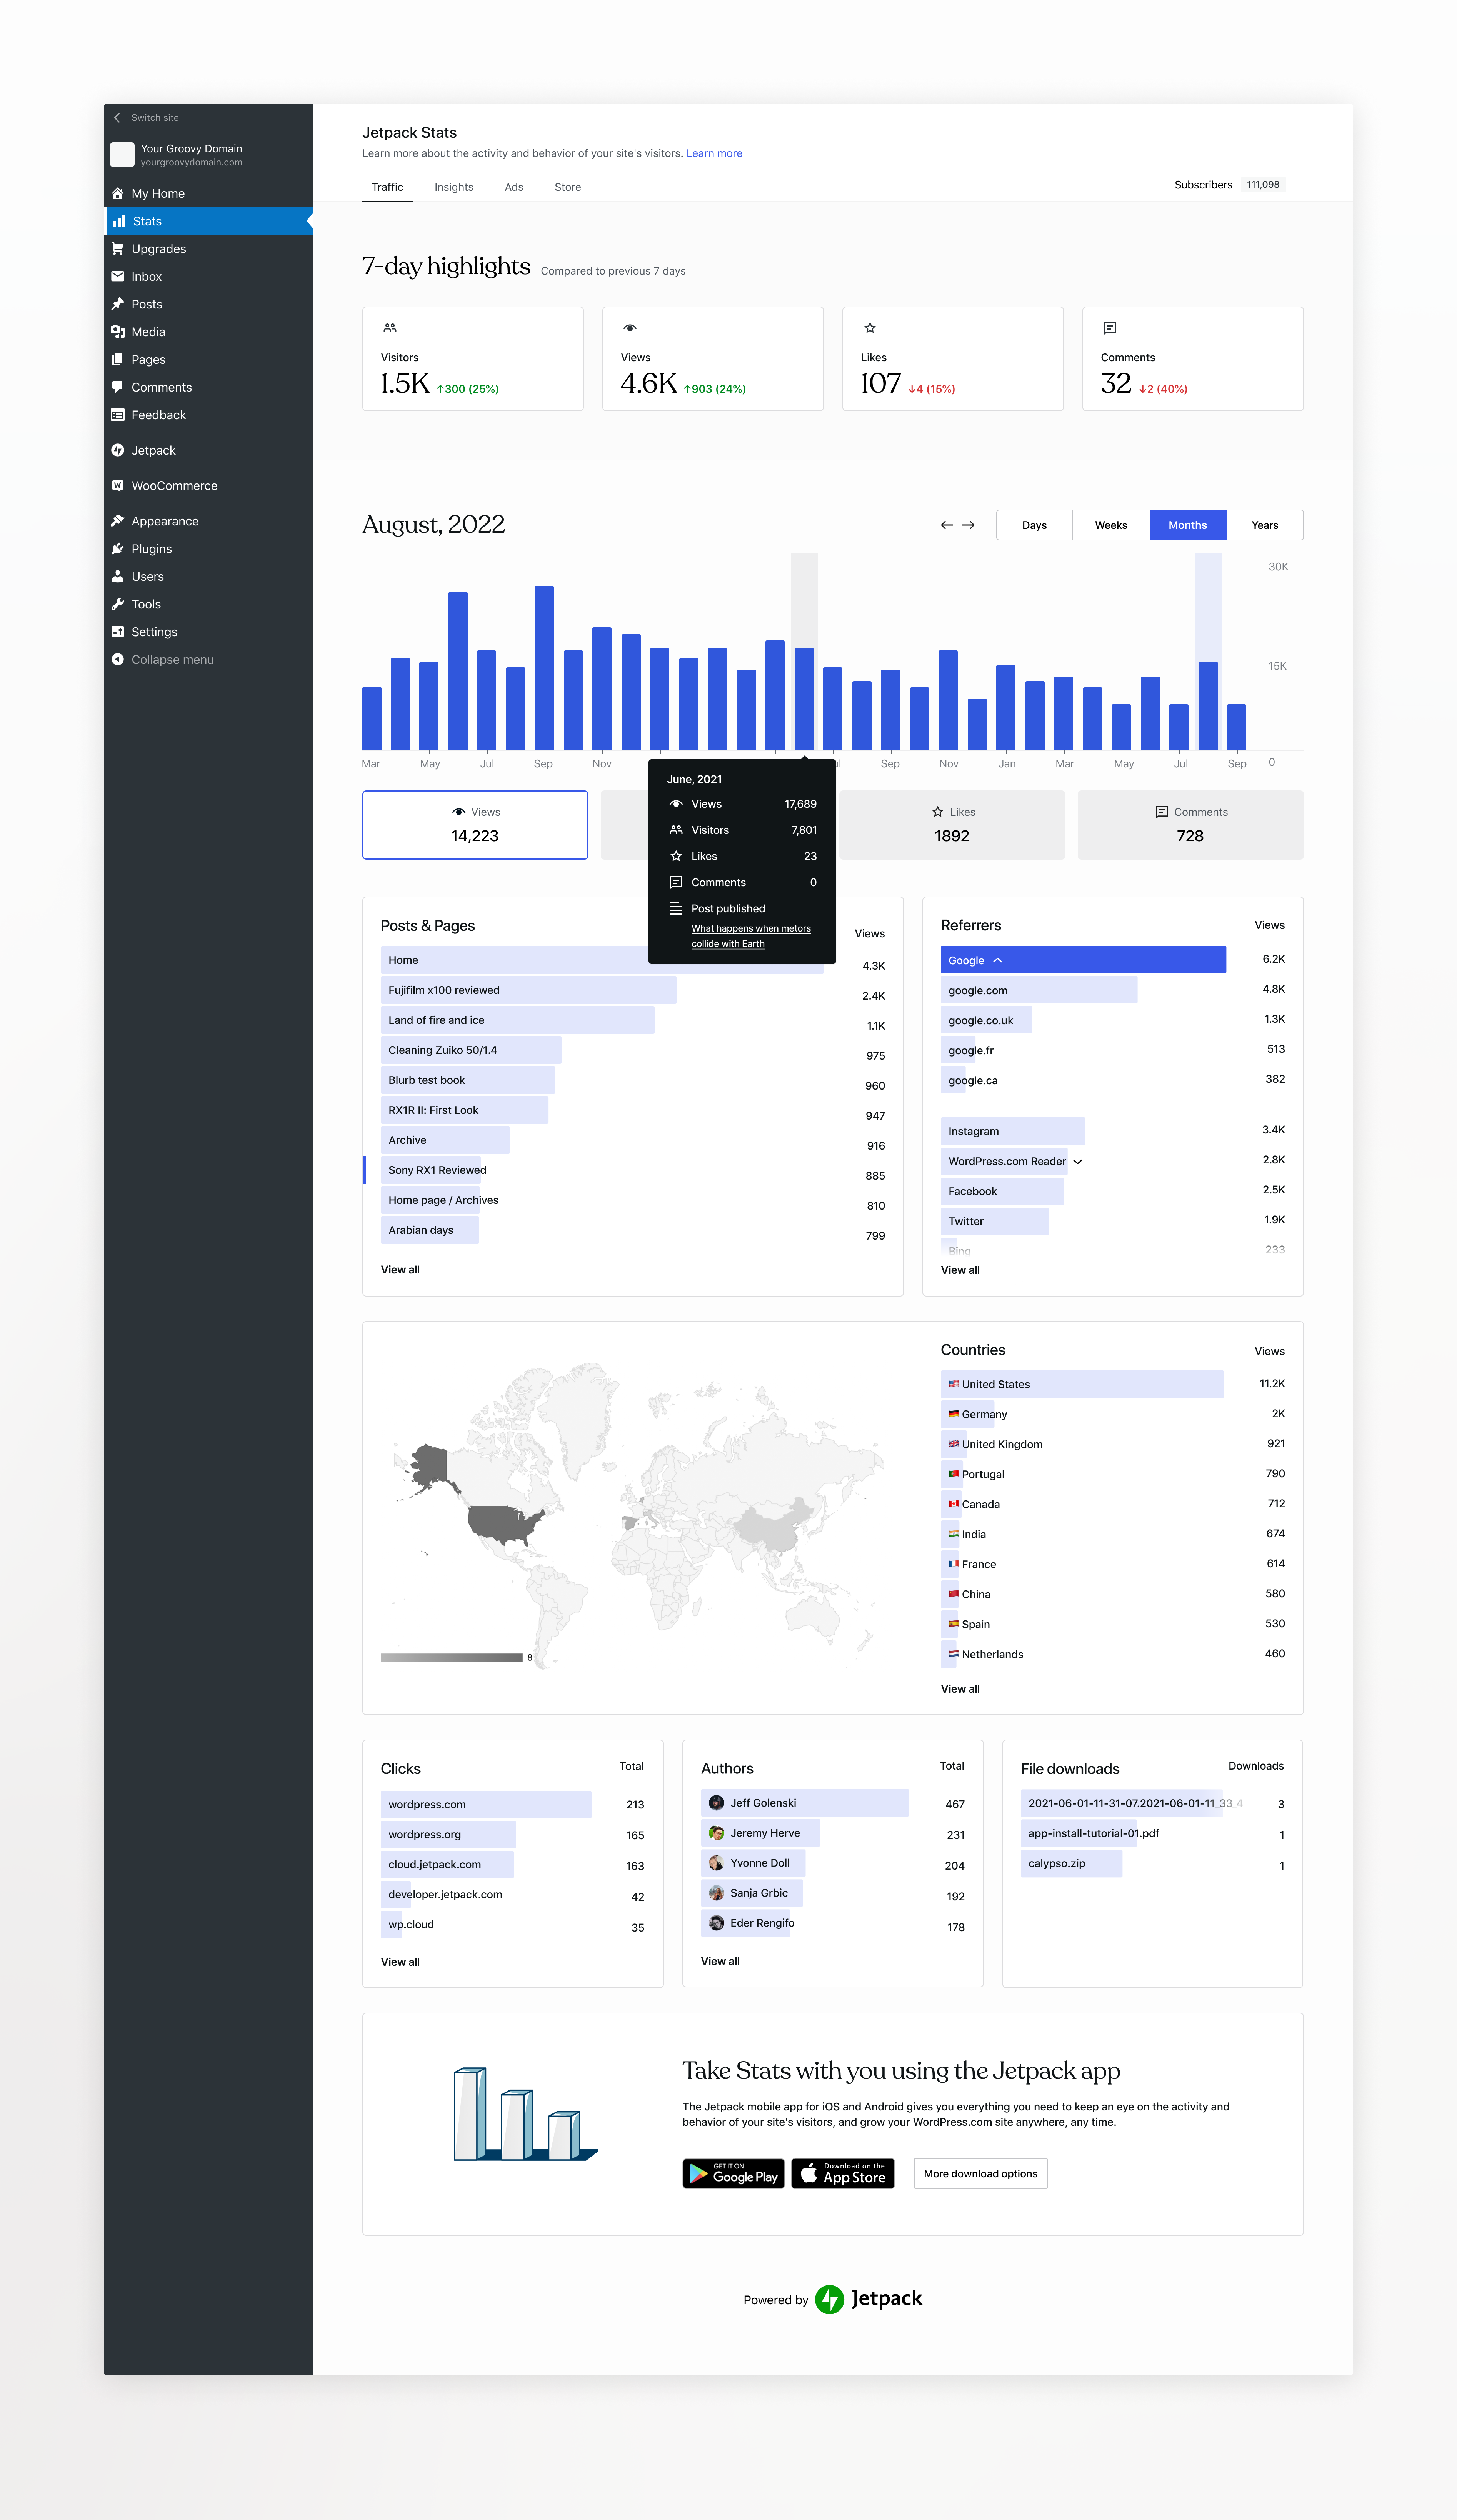
Task: Click More download options button
Action: pos(980,2173)
